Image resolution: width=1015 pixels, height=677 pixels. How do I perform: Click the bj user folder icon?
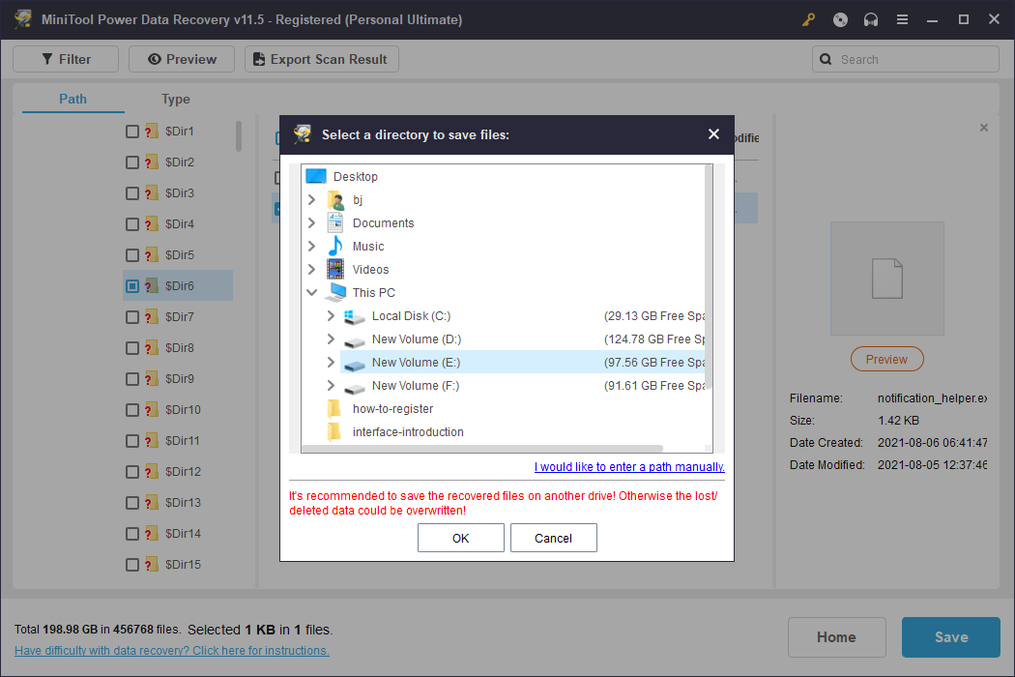tap(335, 200)
